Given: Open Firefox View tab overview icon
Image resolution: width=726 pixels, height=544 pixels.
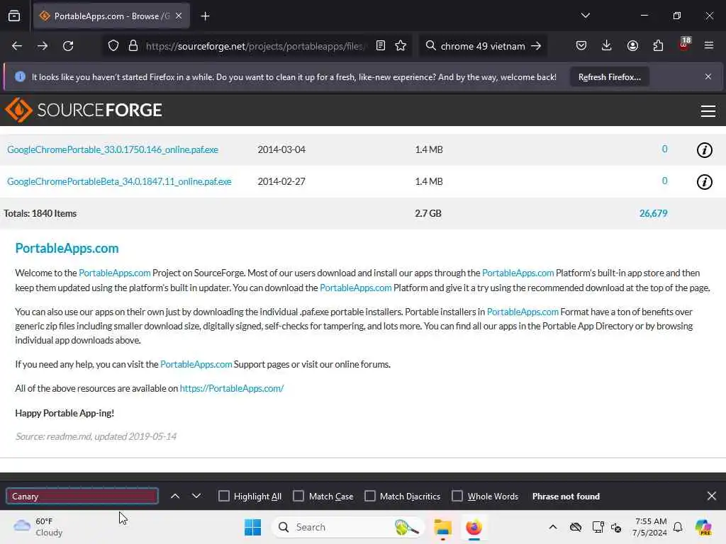Looking at the screenshot, I should (14, 16).
